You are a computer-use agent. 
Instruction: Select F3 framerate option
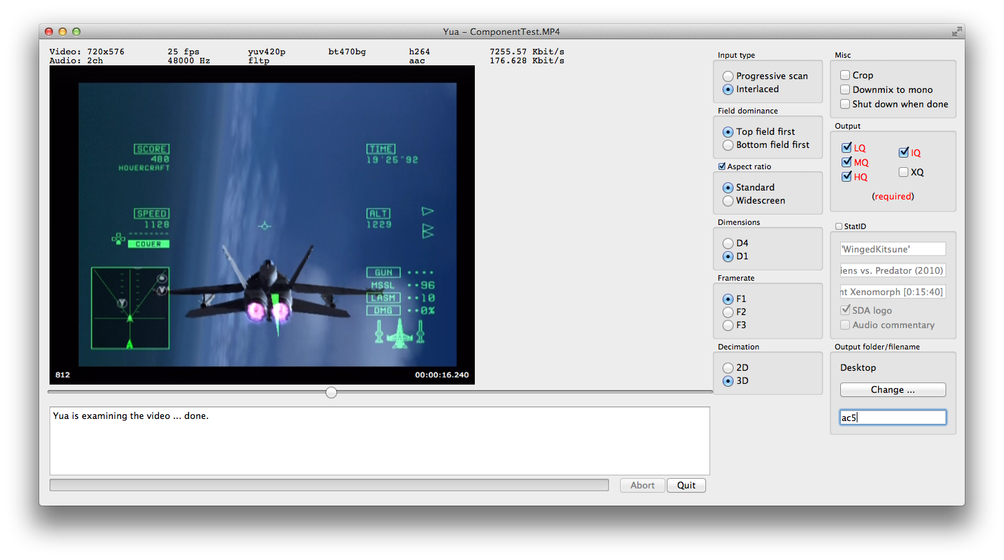(x=728, y=325)
